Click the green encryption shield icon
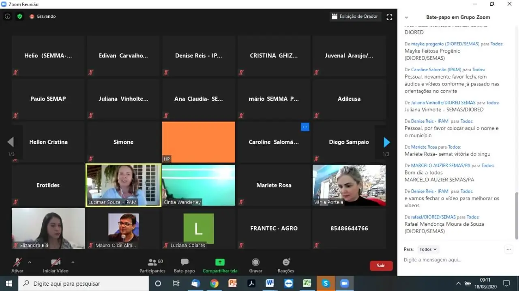This screenshot has width=519, height=291. pos(19,17)
